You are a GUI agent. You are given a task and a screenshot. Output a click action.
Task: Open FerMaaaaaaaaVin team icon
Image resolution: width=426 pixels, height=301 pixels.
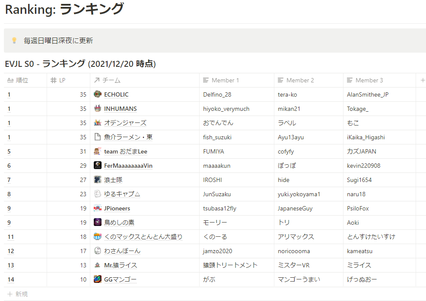98,166
